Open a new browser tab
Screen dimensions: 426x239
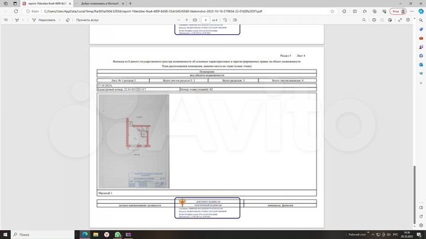click(131, 4)
